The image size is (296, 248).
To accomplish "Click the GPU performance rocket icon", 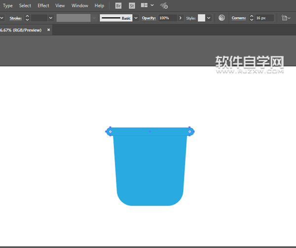I will click(164, 6).
